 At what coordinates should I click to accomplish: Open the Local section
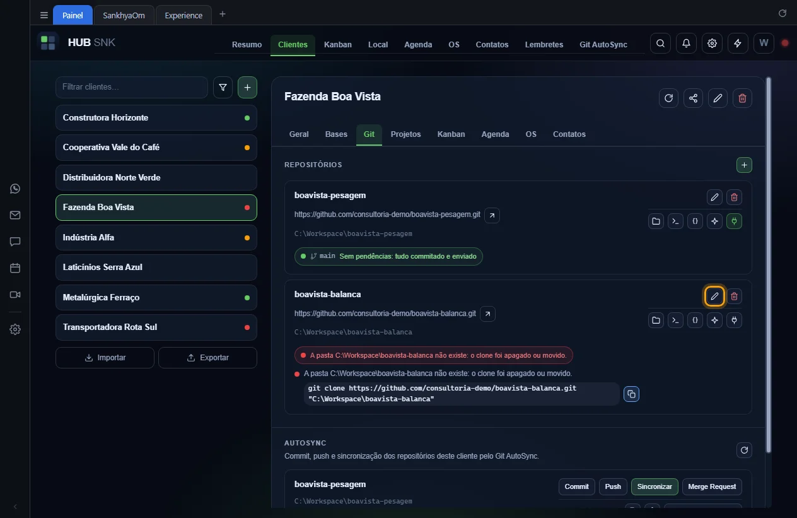(x=378, y=45)
